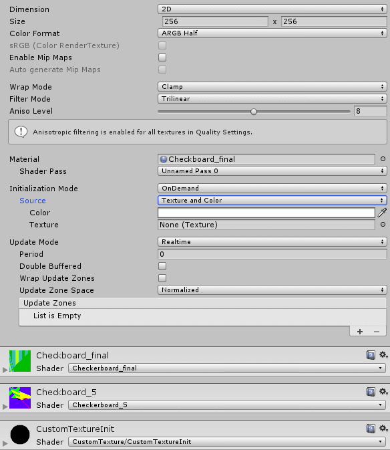
Task: Toggle Wrap Update Zones checkbox
Action: (162, 278)
